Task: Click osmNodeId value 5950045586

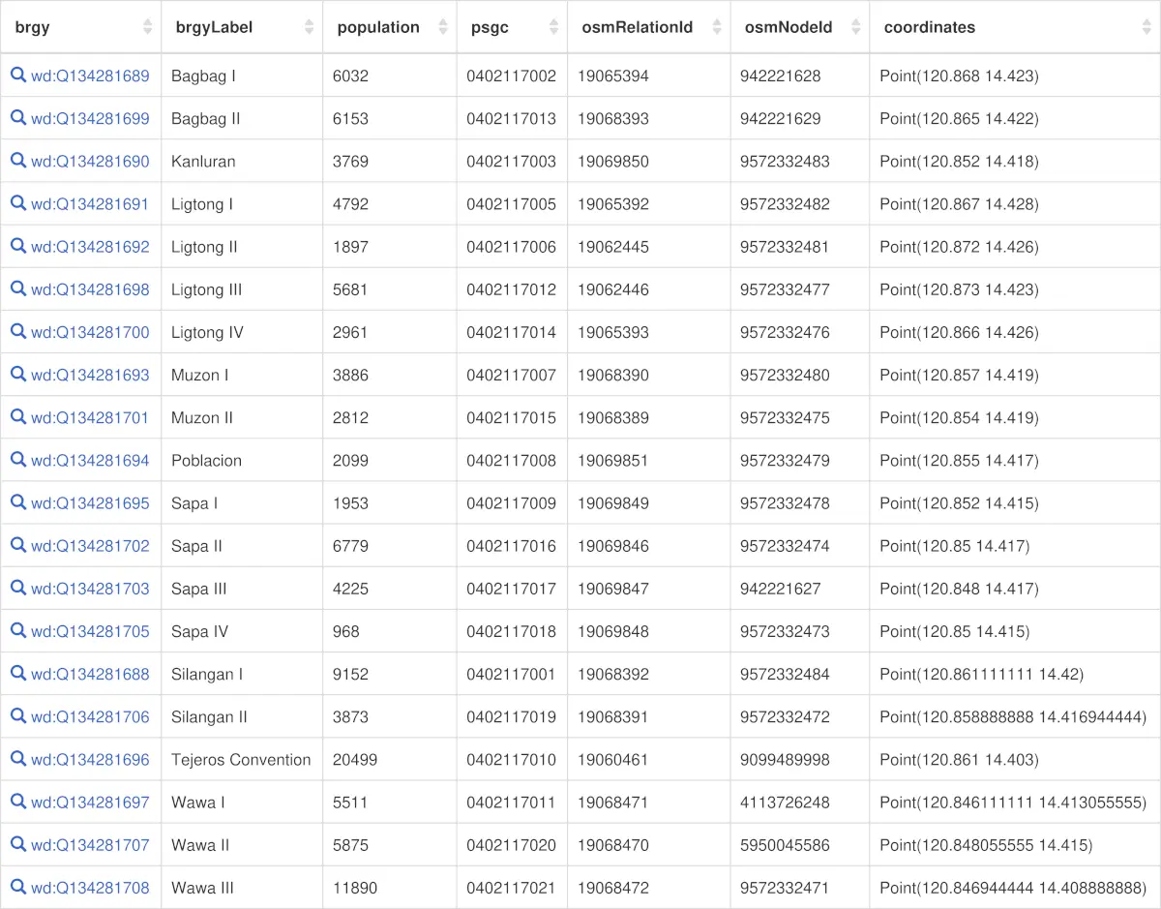Action: (785, 844)
